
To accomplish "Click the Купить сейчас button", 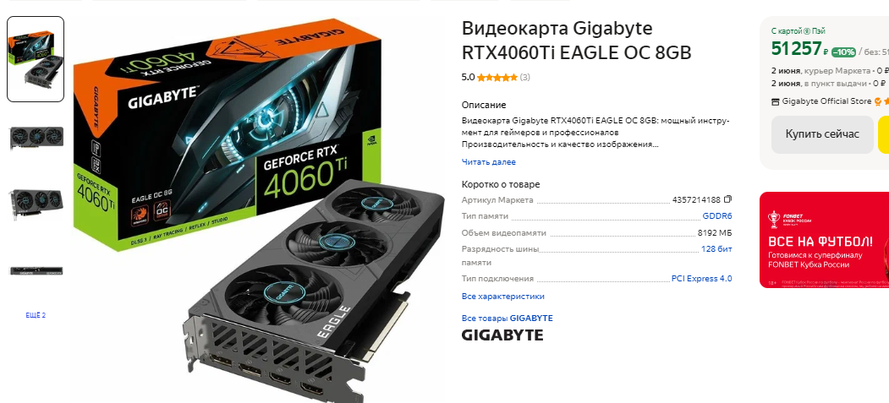I will click(x=822, y=134).
